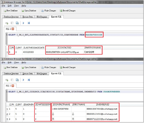
Task: Open View menu in the ZWAGROUPMEMBER query window
Action: (16, 62)
